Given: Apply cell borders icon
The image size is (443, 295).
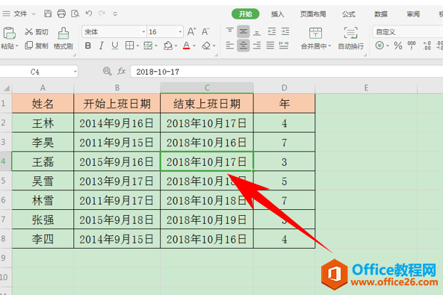Looking at the screenshot, I should (x=130, y=46).
